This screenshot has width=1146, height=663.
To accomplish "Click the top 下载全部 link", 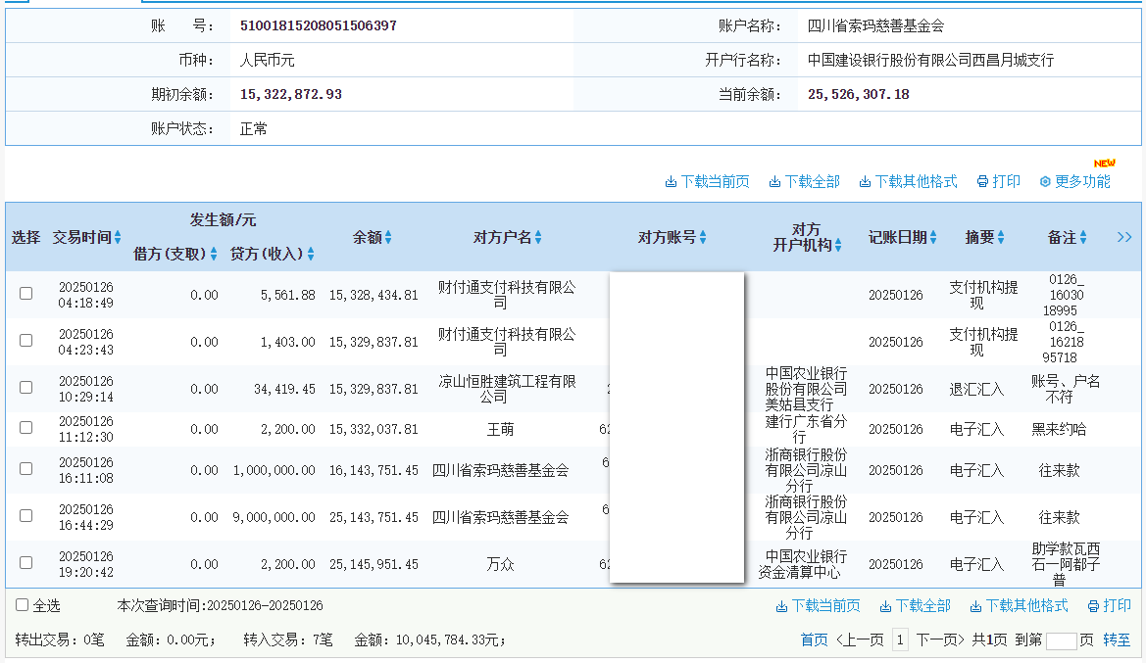I will (x=804, y=182).
